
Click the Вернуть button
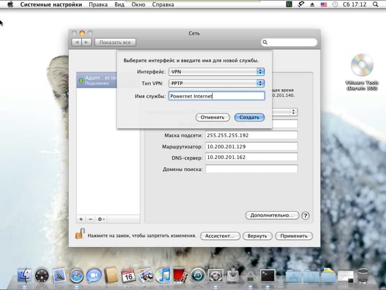click(257, 236)
